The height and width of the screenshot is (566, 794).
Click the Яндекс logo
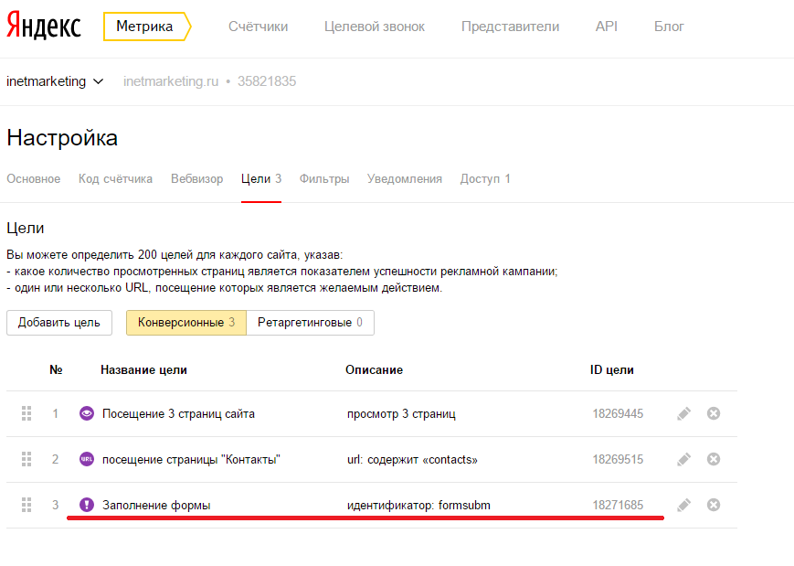[44, 26]
